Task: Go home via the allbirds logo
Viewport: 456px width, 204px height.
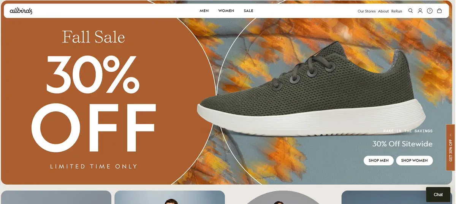Action: click(x=21, y=11)
